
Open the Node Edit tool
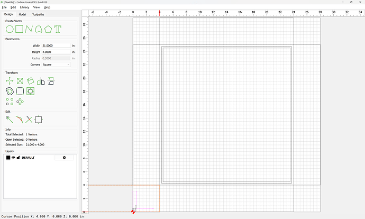(x=10, y=120)
